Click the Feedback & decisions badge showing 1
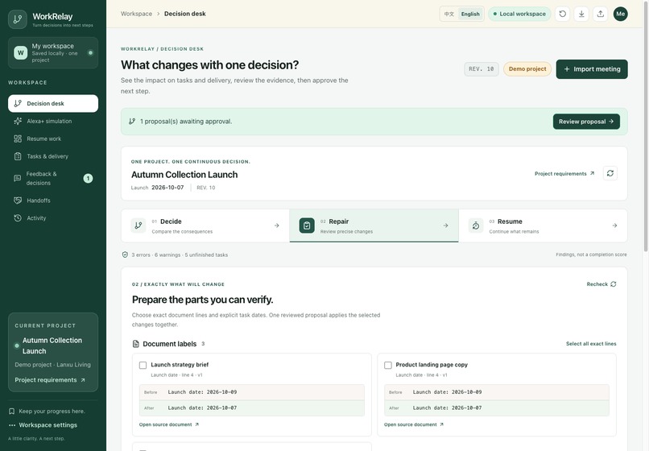Viewport: 649px width, 451px height. click(x=88, y=179)
